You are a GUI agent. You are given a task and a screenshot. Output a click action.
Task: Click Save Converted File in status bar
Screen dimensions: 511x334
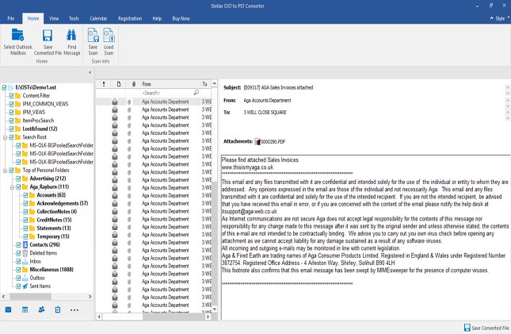click(486, 328)
